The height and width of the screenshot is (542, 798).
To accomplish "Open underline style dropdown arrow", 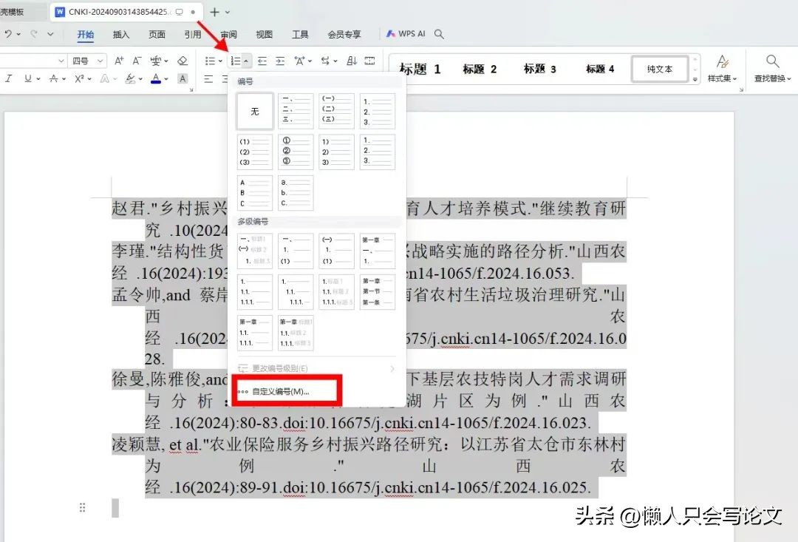I will (x=38, y=79).
